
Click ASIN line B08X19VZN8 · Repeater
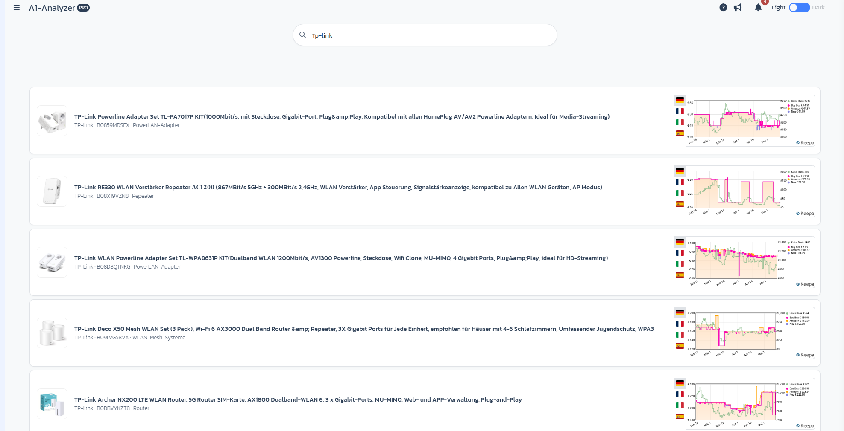tap(114, 196)
